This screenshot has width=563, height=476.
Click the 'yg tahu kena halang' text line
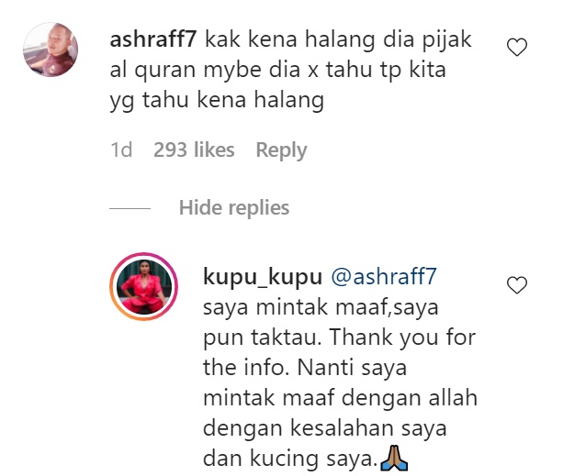point(217,101)
